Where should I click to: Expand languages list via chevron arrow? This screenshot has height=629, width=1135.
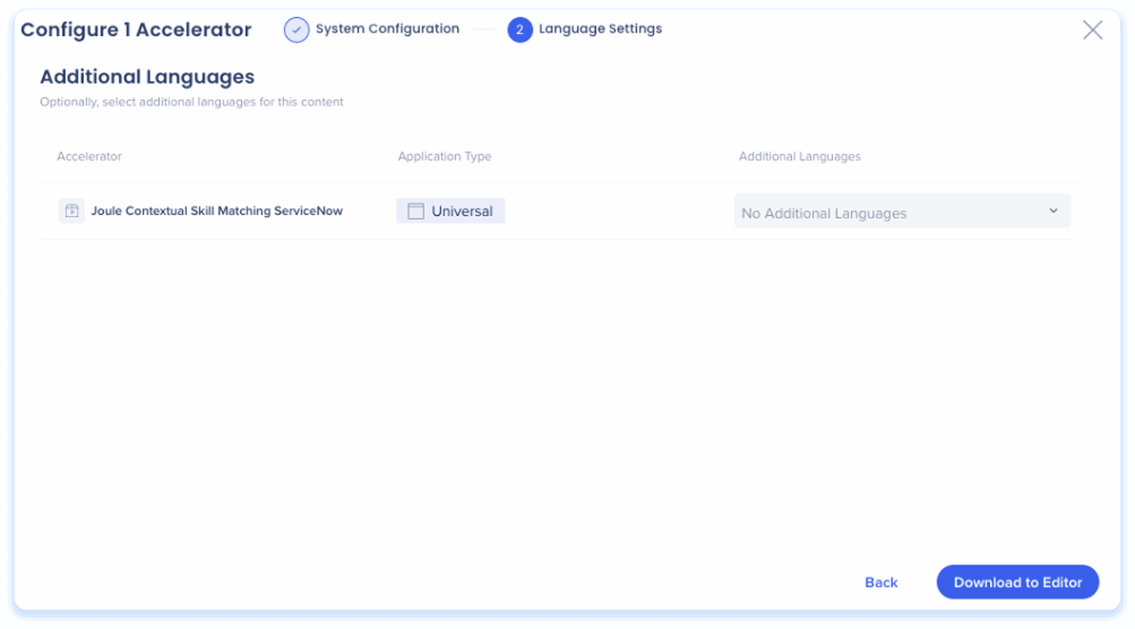click(1053, 211)
